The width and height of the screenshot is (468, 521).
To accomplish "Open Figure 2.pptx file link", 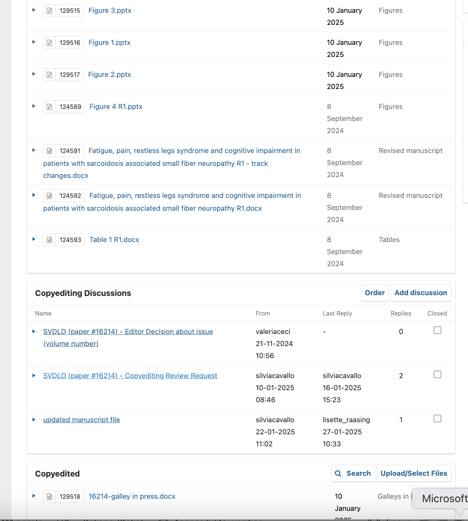I will point(109,75).
